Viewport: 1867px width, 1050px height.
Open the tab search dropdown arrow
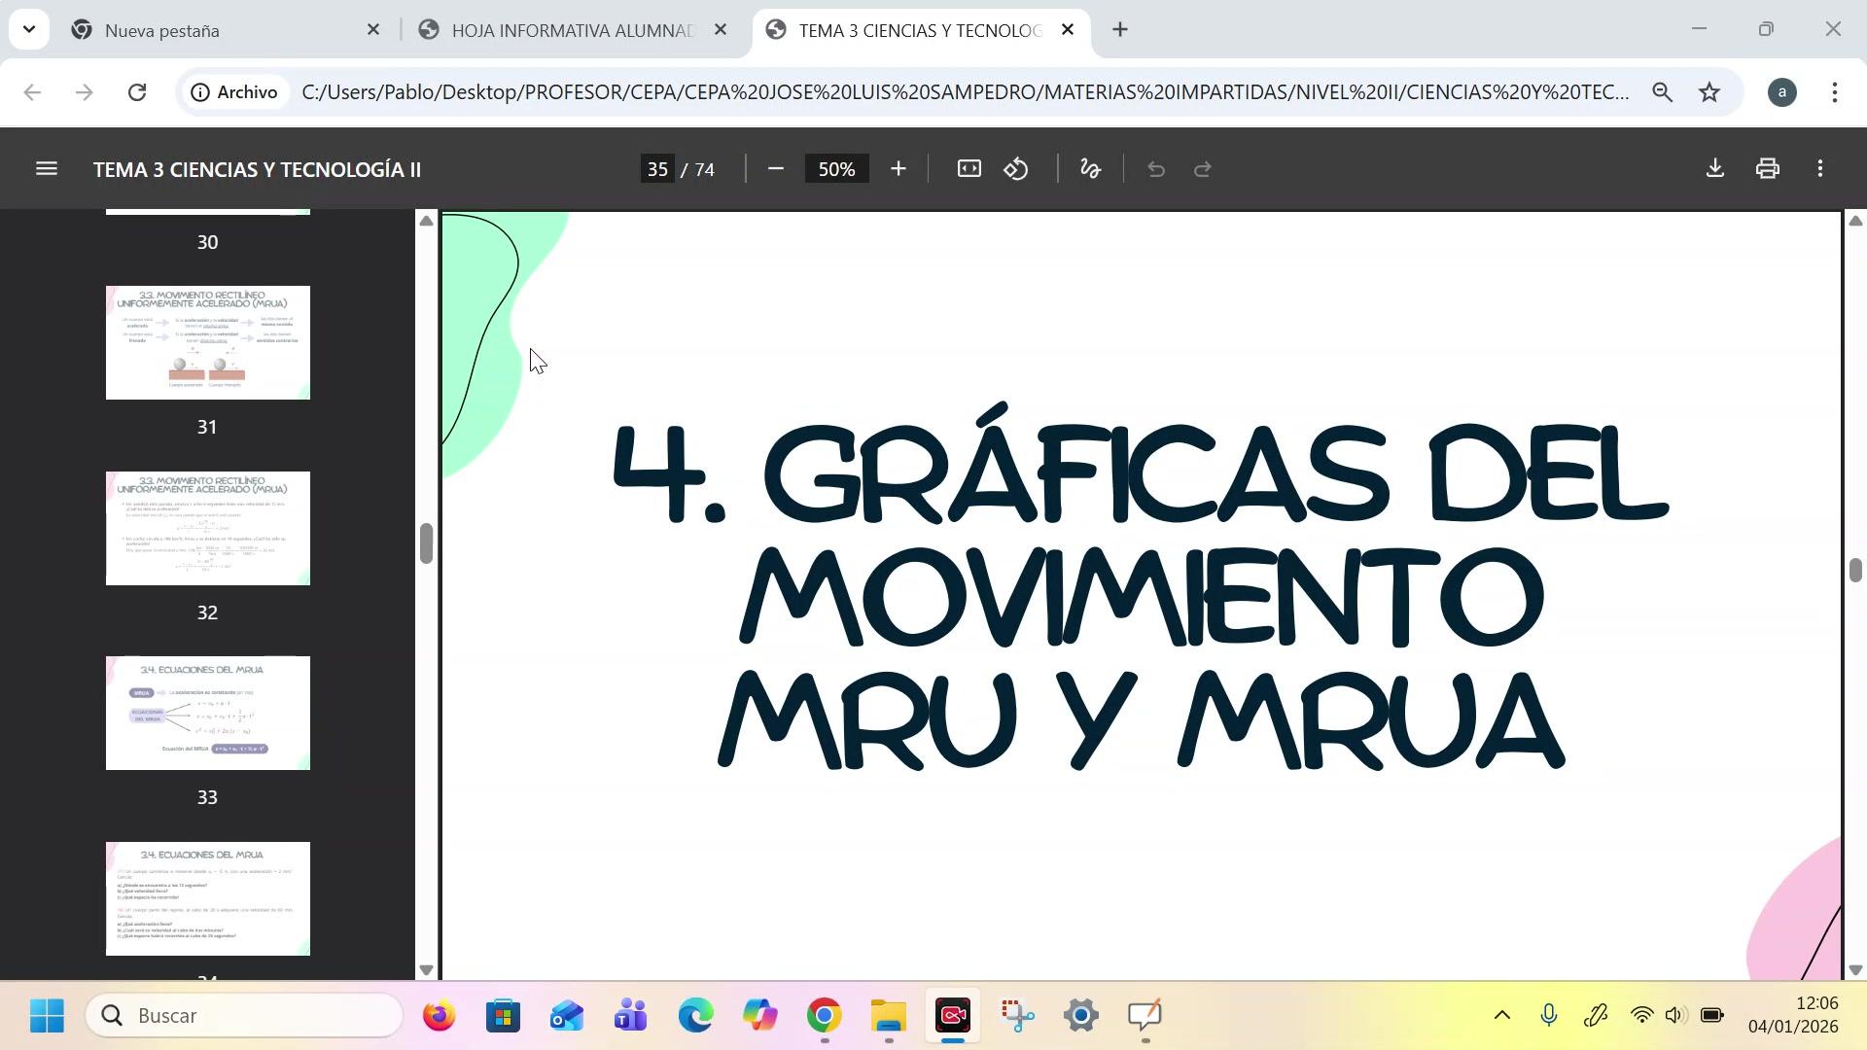coord(29,29)
